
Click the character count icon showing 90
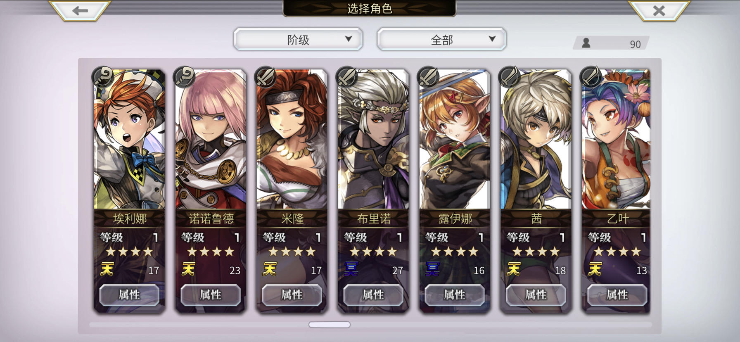[x=586, y=43]
